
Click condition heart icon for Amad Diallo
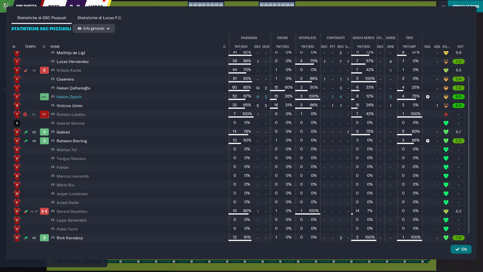pos(446,202)
